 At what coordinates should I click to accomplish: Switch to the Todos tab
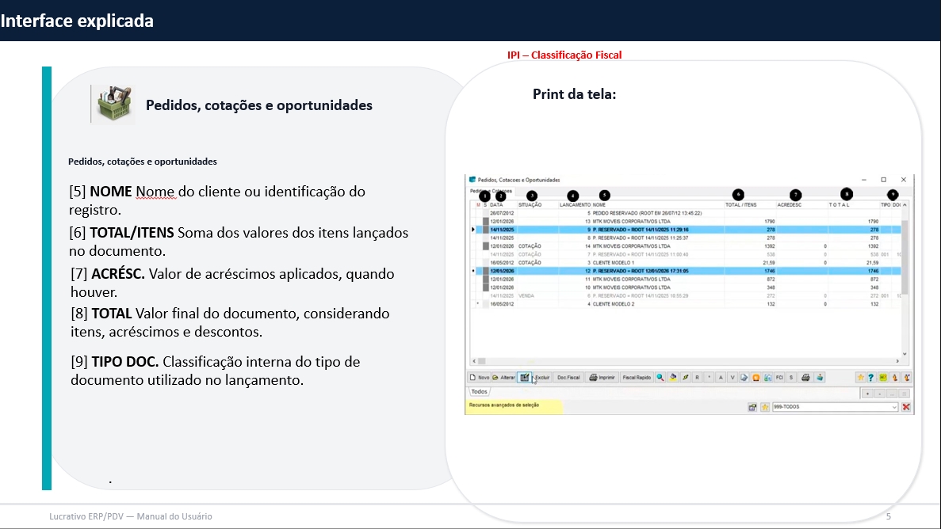[x=479, y=392]
